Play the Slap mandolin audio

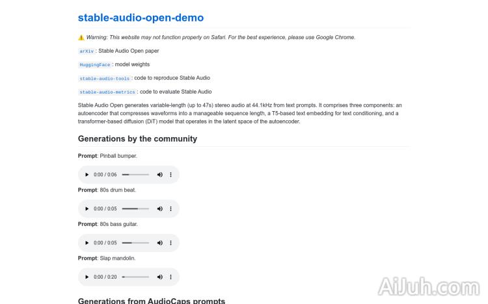[x=87, y=277]
